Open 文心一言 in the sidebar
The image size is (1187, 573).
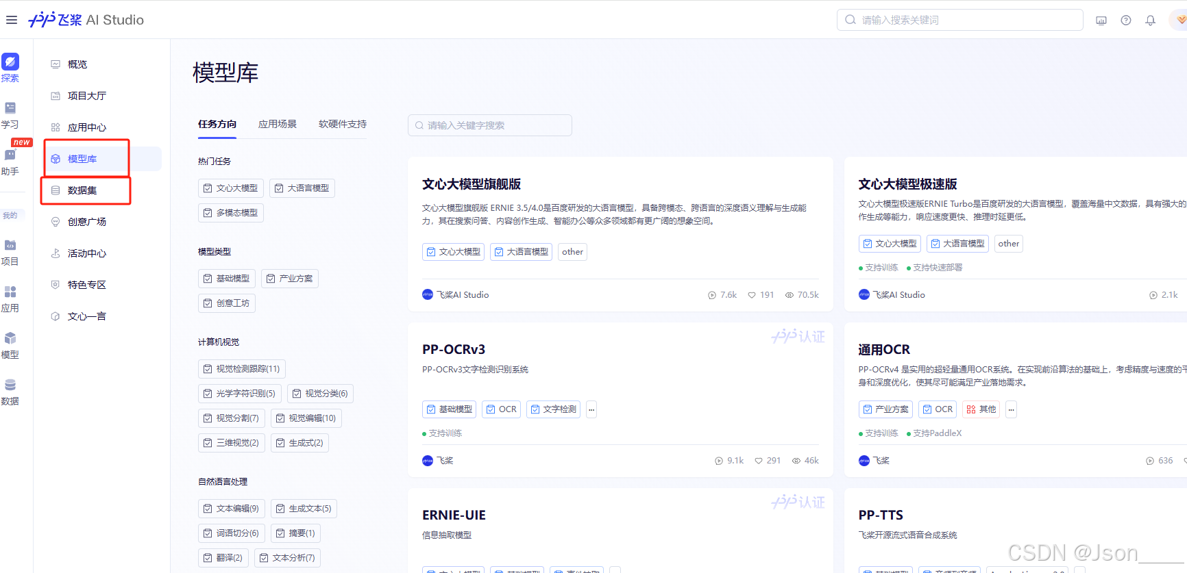pos(86,316)
